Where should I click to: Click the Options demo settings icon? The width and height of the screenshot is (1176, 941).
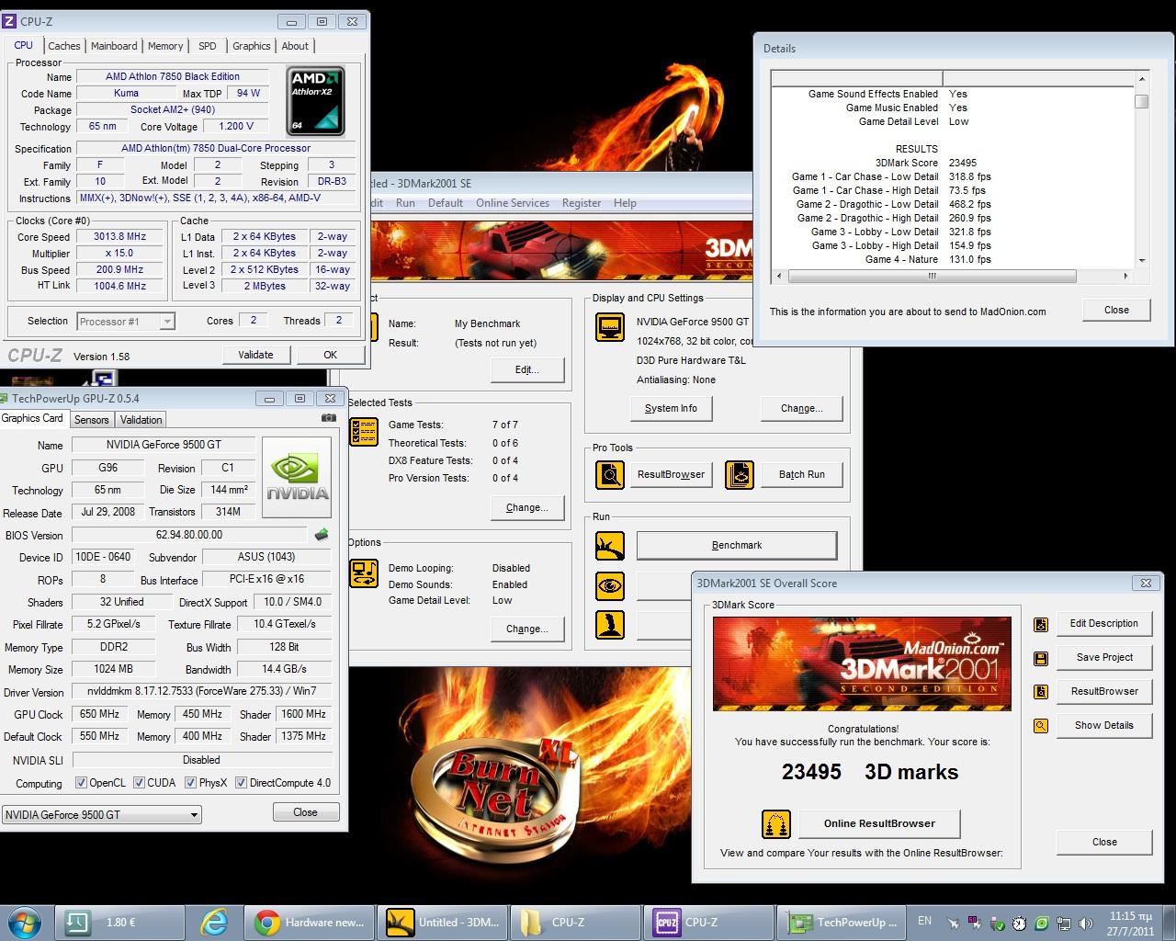click(x=364, y=573)
